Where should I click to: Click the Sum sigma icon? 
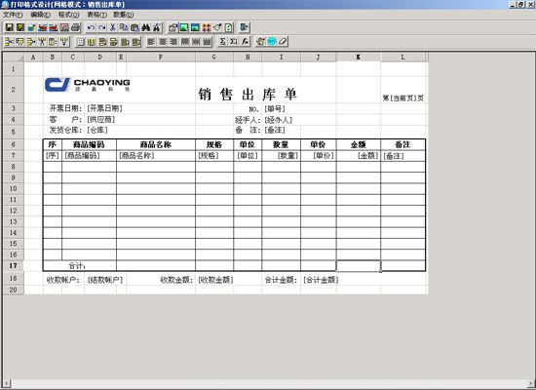(222, 42)
